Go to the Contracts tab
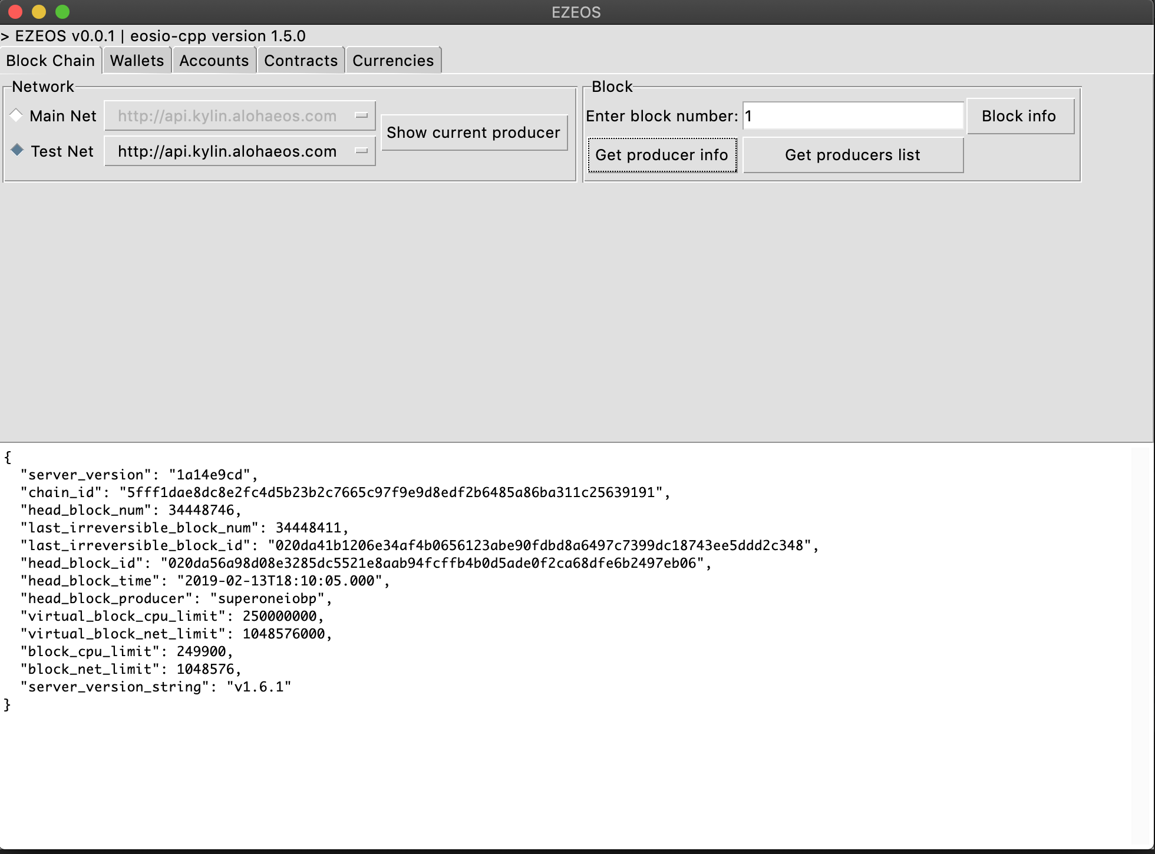The width and height of the screenshot is (1155, 854). point(301,61)
